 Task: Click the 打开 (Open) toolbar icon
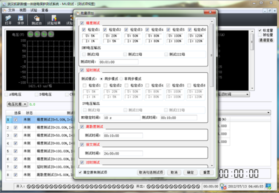[8, 19]
